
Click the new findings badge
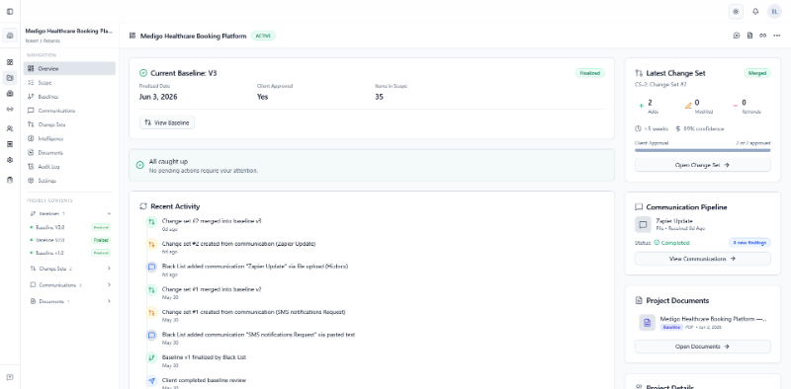point(749,242)
